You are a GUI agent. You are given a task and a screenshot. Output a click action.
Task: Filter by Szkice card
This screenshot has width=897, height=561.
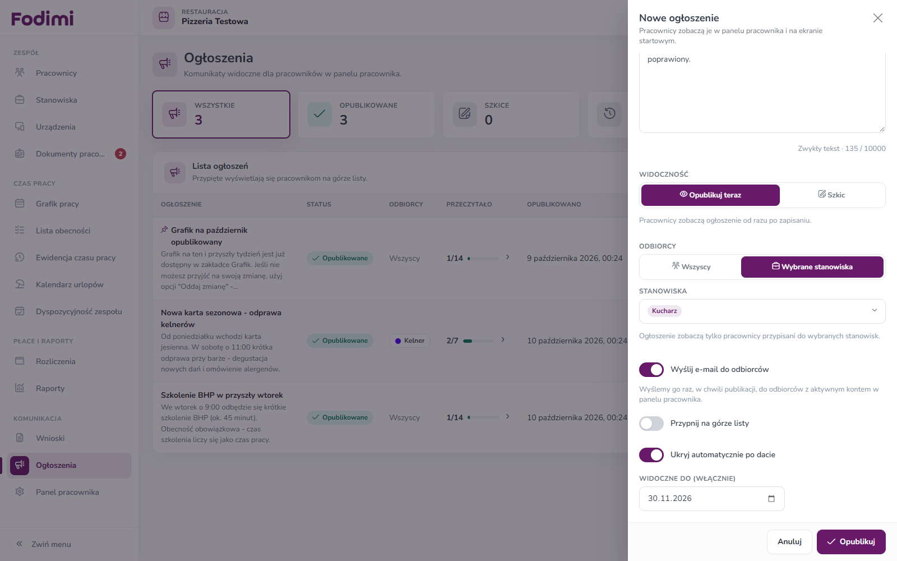511,114
